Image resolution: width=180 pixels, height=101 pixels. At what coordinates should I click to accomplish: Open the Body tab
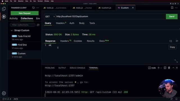(x=82, y=23)
